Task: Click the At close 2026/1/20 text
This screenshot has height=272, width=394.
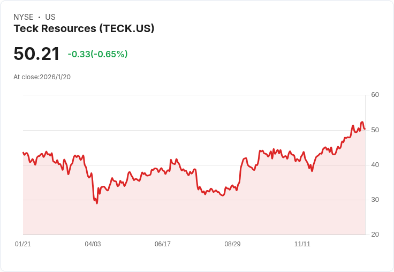Action: pyautogui.click(x=42, y=77)
